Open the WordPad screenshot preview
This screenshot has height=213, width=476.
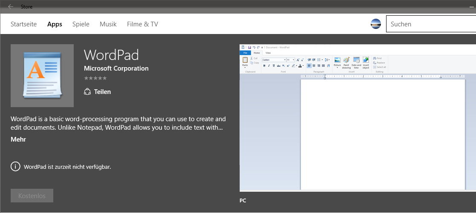[358, 118]
